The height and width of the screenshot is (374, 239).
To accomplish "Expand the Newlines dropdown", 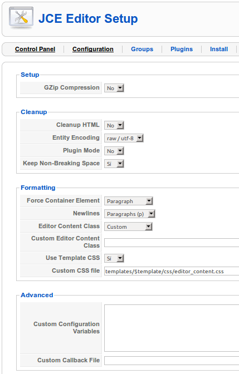I will (x=130, y=214).
